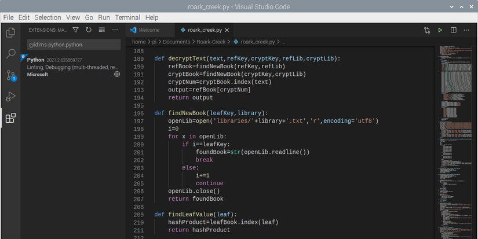The image size is (478, 239).
Task: Open the Explorer view in activity bar
Action: click(10, 32)
